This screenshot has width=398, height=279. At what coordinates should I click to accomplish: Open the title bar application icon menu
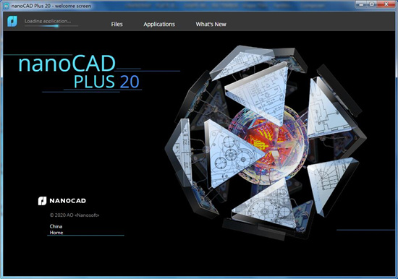coord(6,6)
